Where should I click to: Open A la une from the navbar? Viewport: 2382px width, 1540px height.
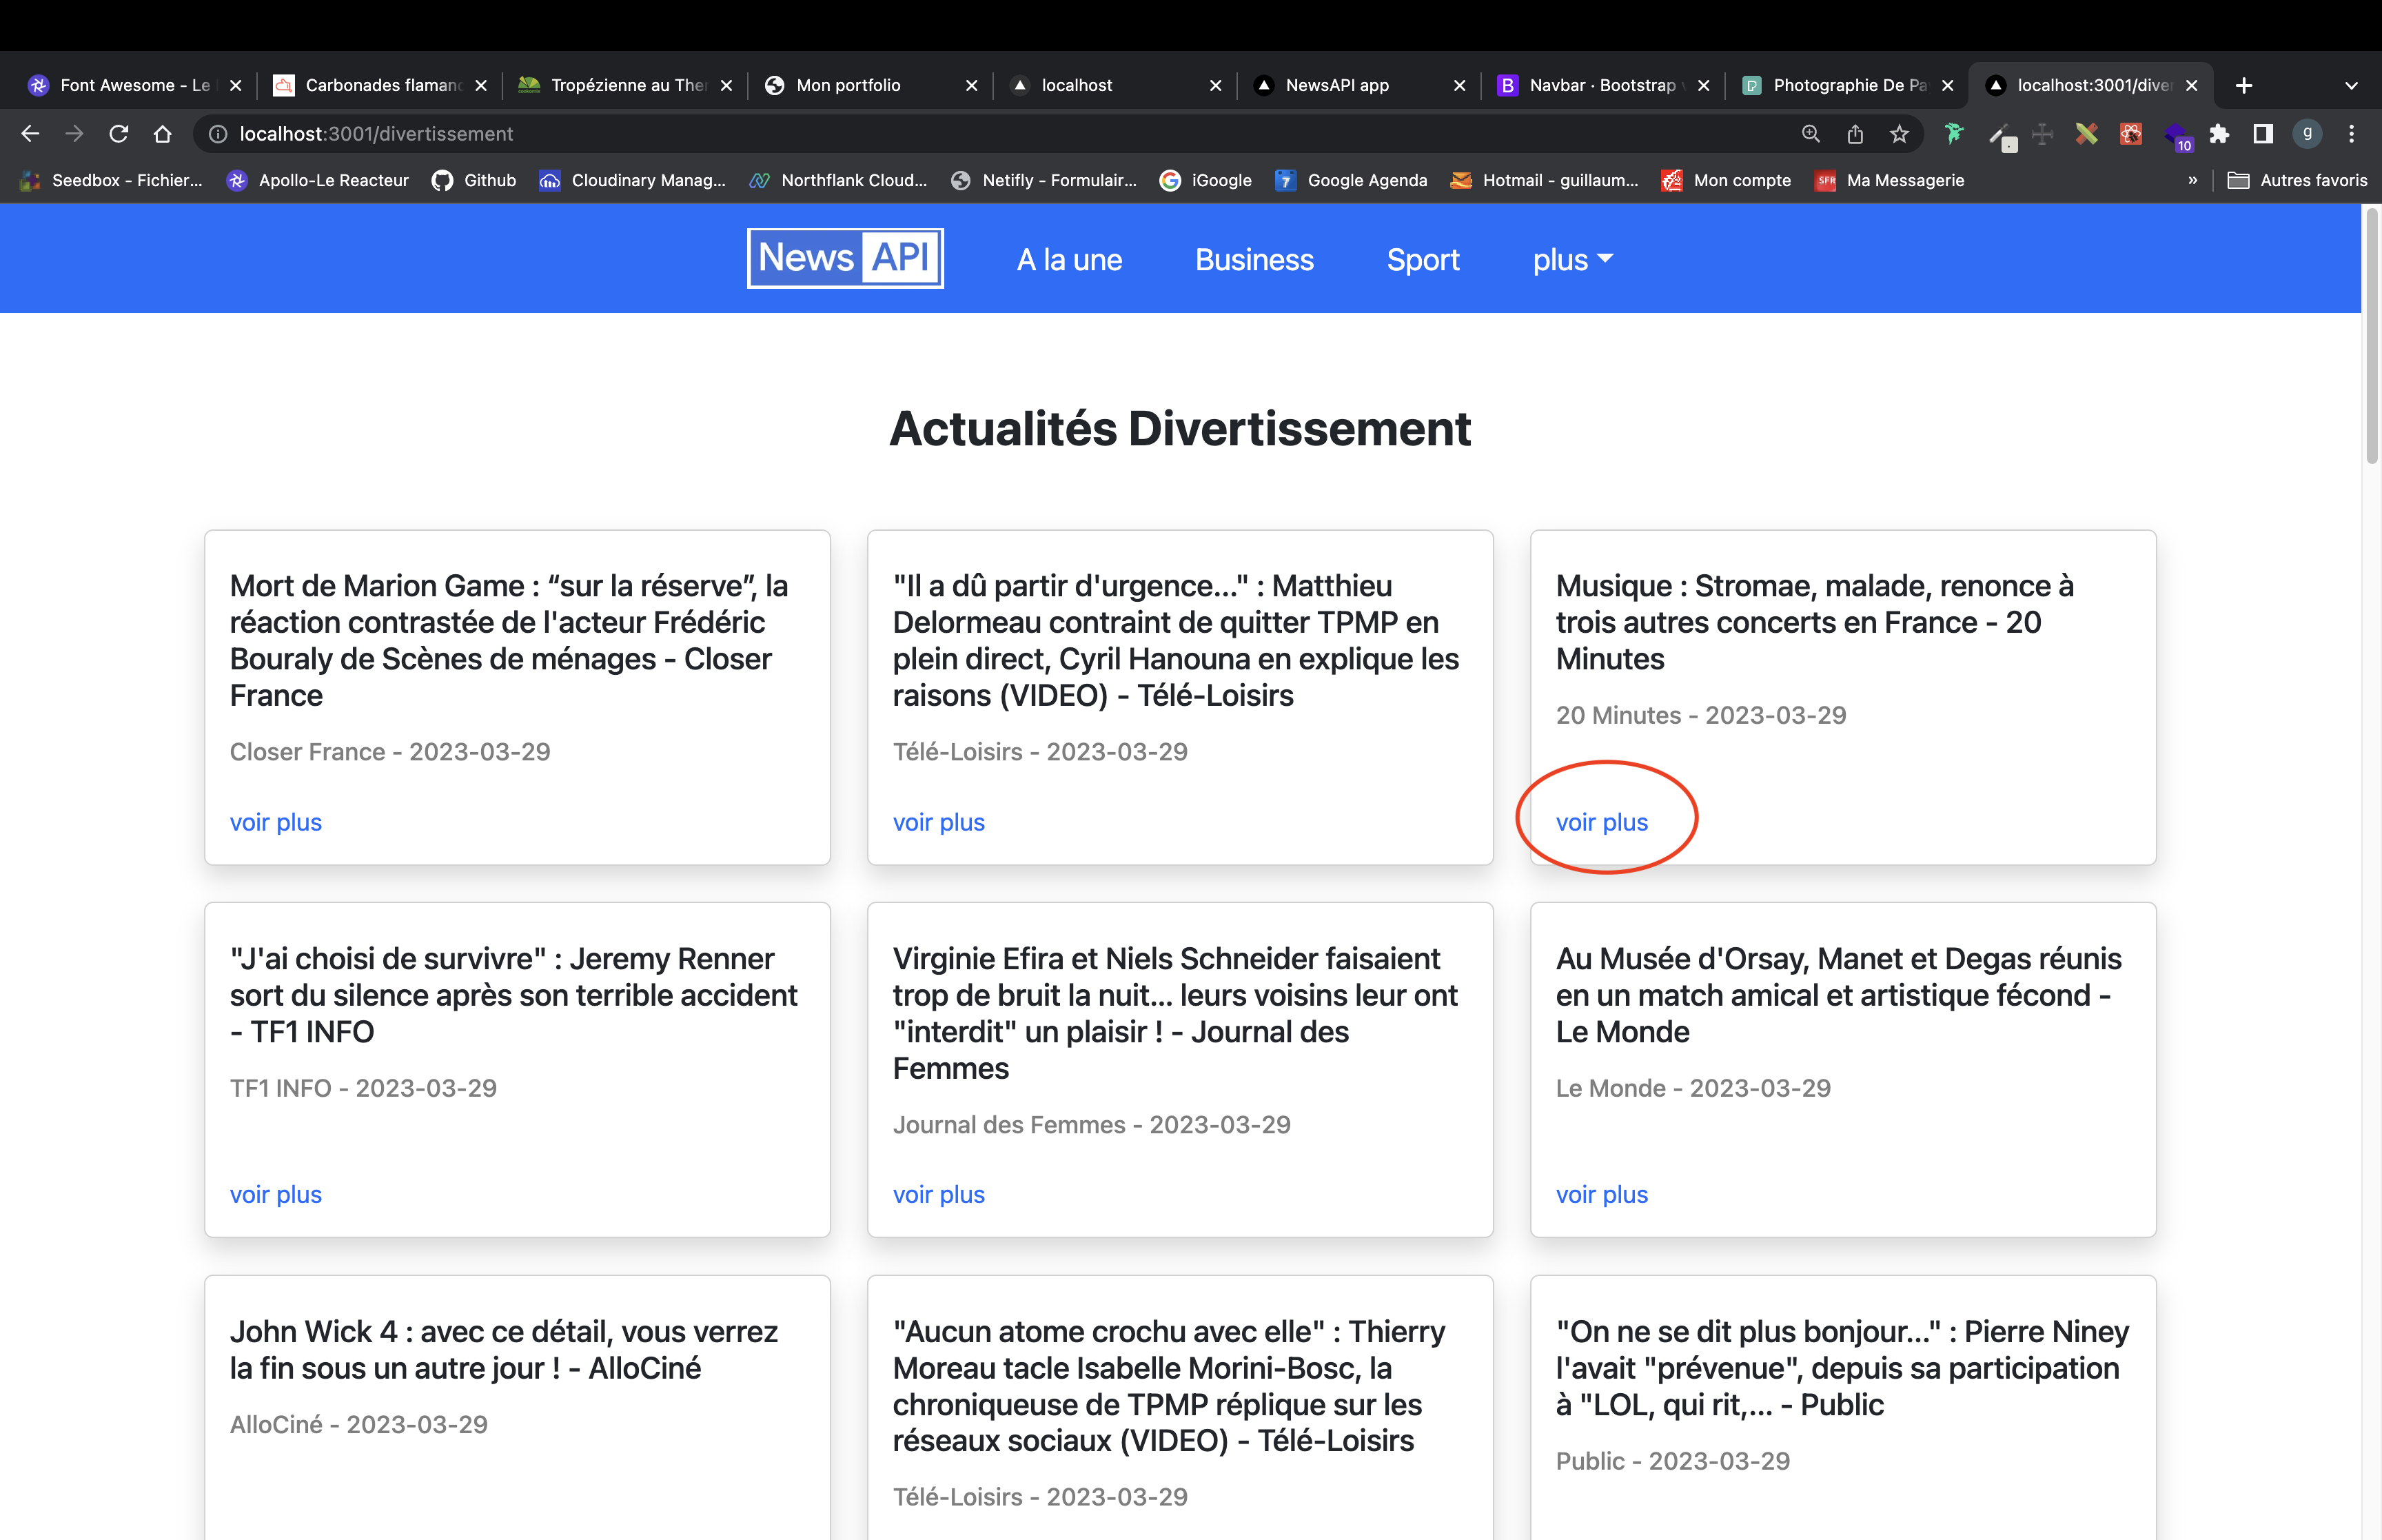coord(1068,259)
